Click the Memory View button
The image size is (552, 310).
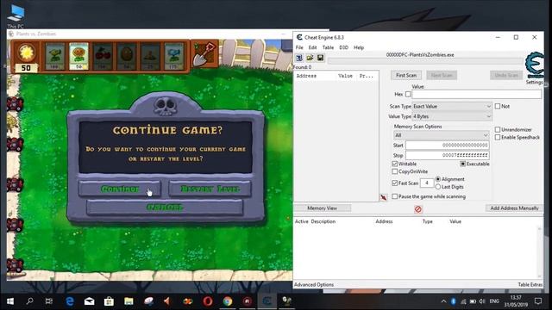[x=322, y=208]
